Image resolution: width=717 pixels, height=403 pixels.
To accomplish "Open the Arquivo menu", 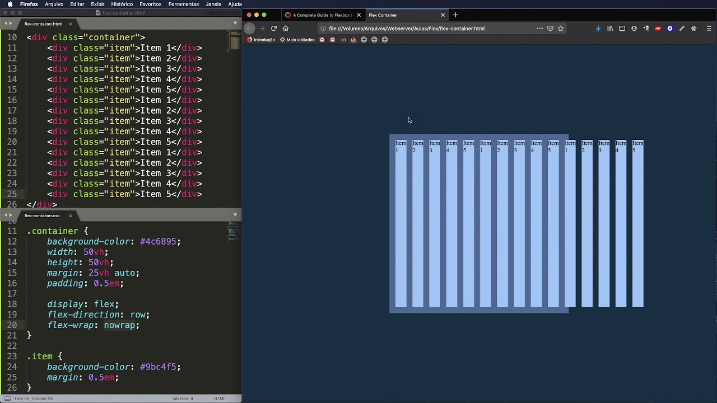I will (x=54, y=4).
